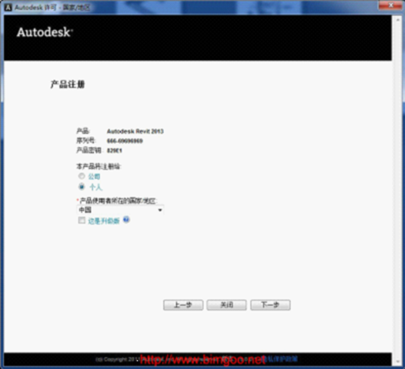Click the Autodesk 'A' title bar icon

coord(8,7)
